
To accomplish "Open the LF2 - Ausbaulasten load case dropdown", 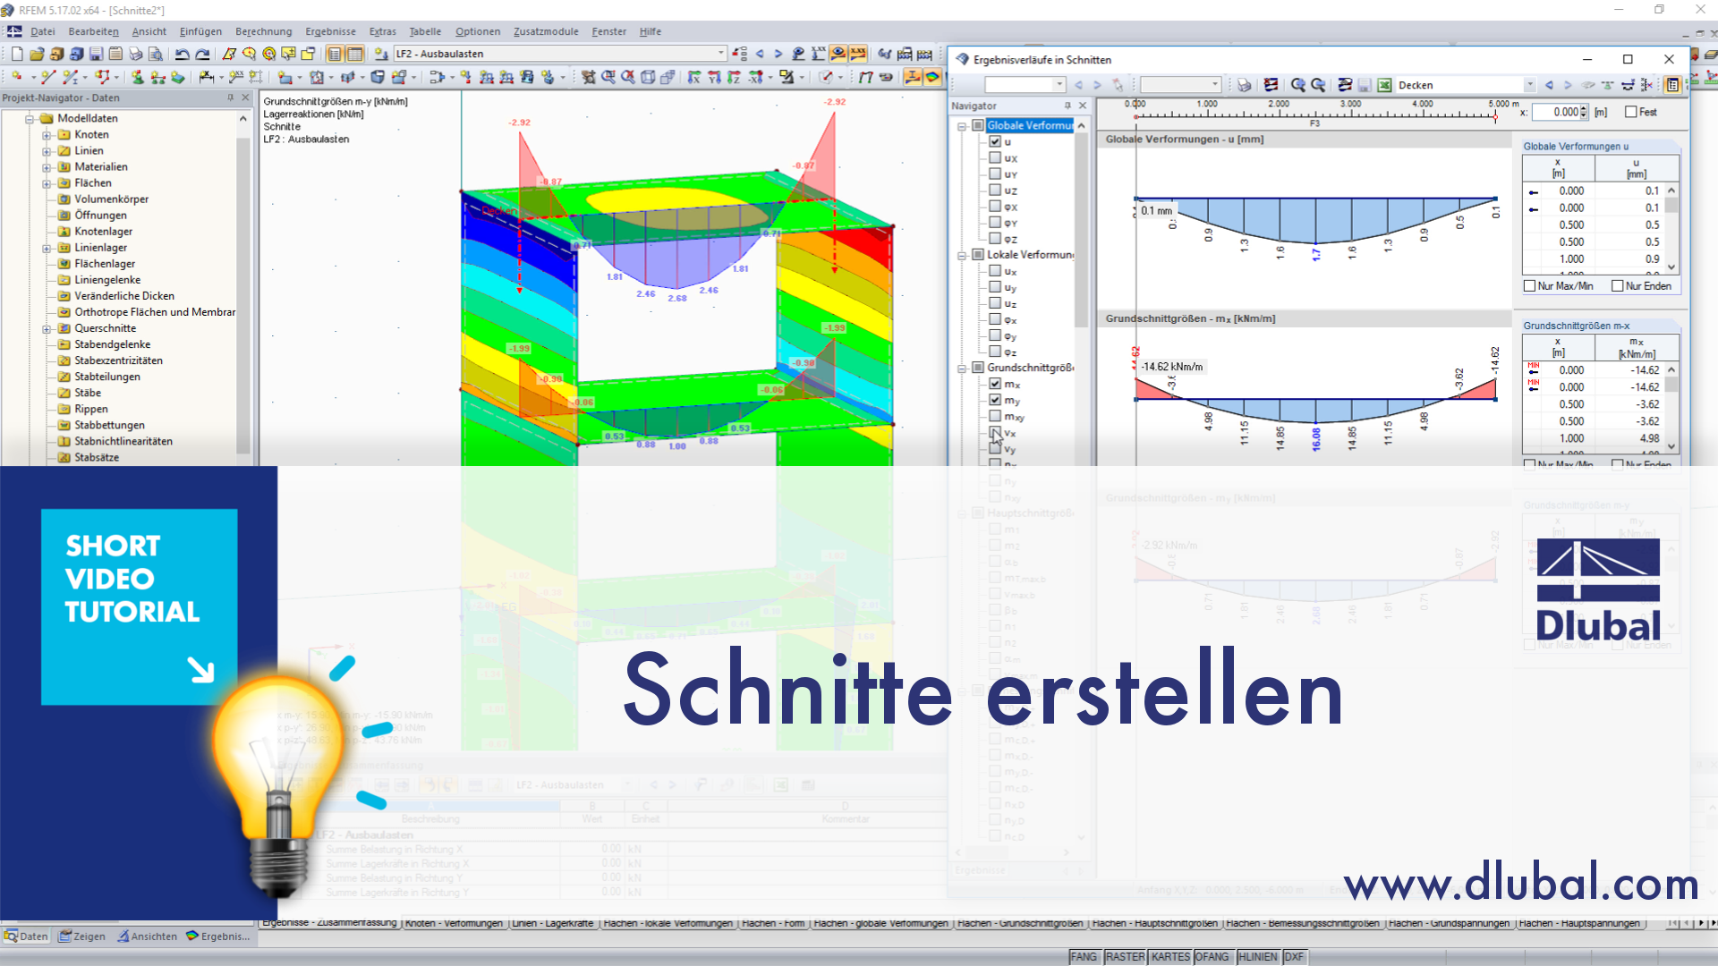I will (721, 54).
